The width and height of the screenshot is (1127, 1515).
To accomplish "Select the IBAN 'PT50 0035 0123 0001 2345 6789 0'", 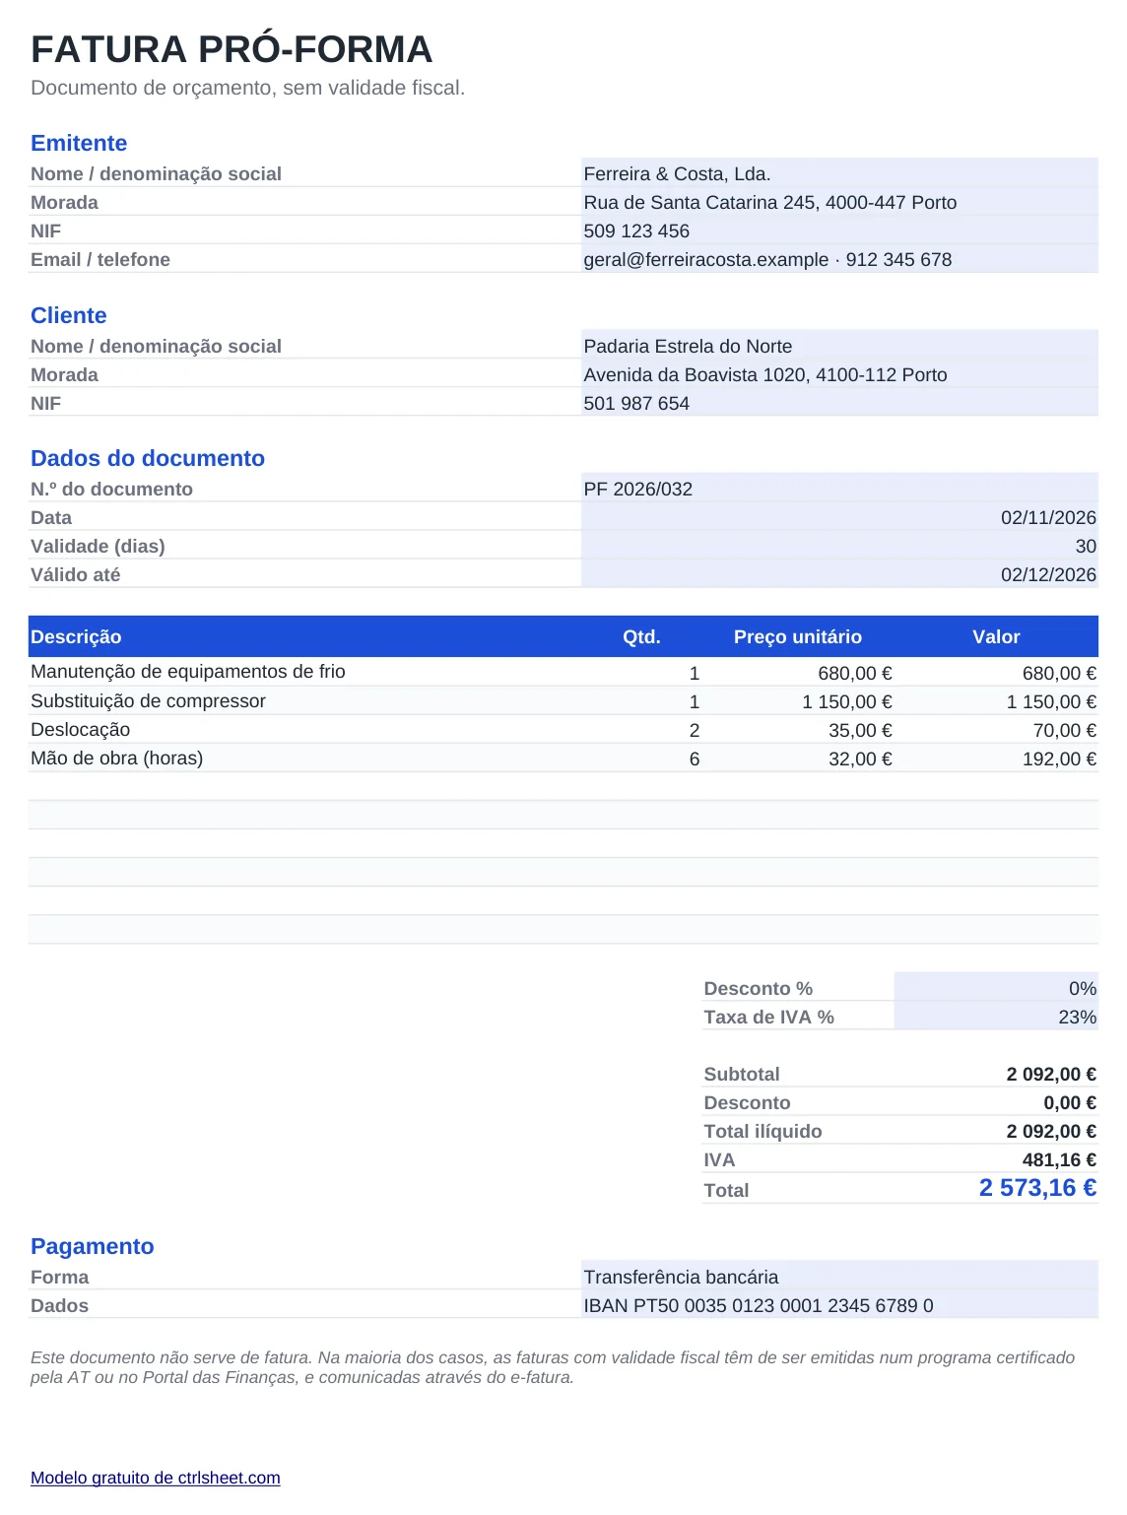I will (x=783, y=1305).
